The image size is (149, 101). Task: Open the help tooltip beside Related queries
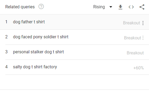(x=41, y=7)
